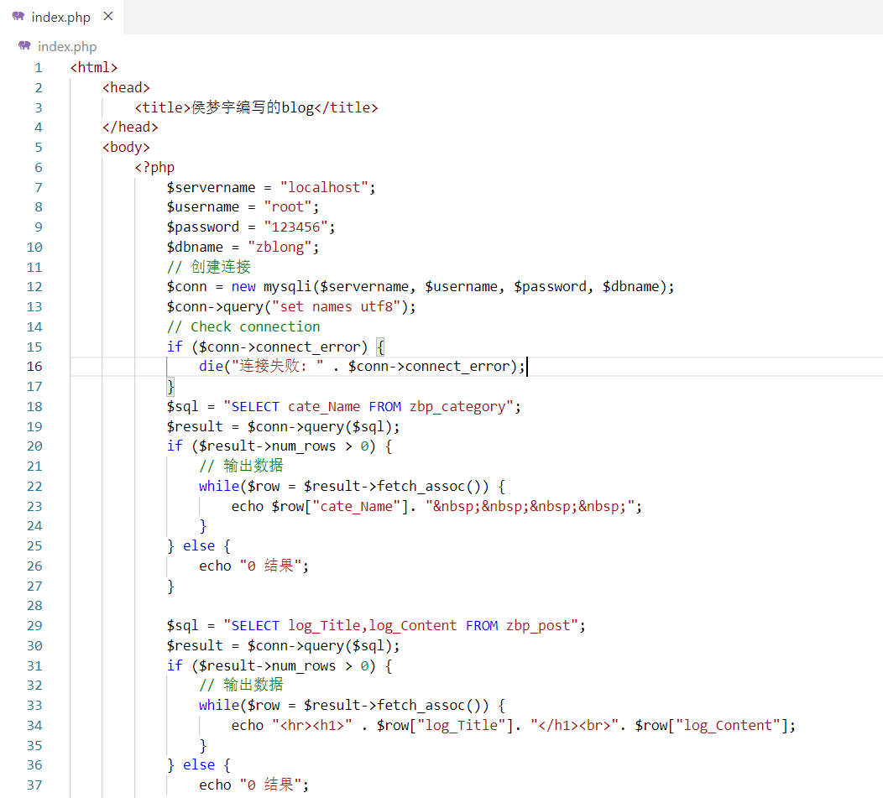Click zbp_post in the SQL query
The image size is (883, 798).
(538, 626)
